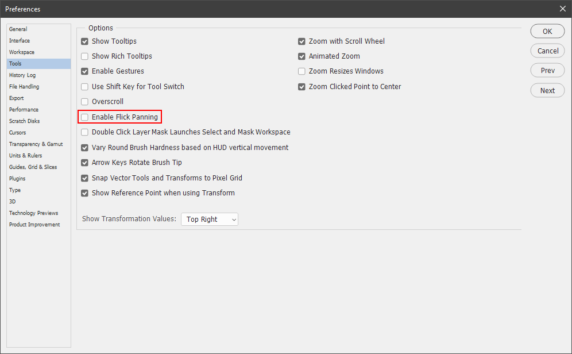
Task: Click Next to advance preferences page
Action: 547,90
